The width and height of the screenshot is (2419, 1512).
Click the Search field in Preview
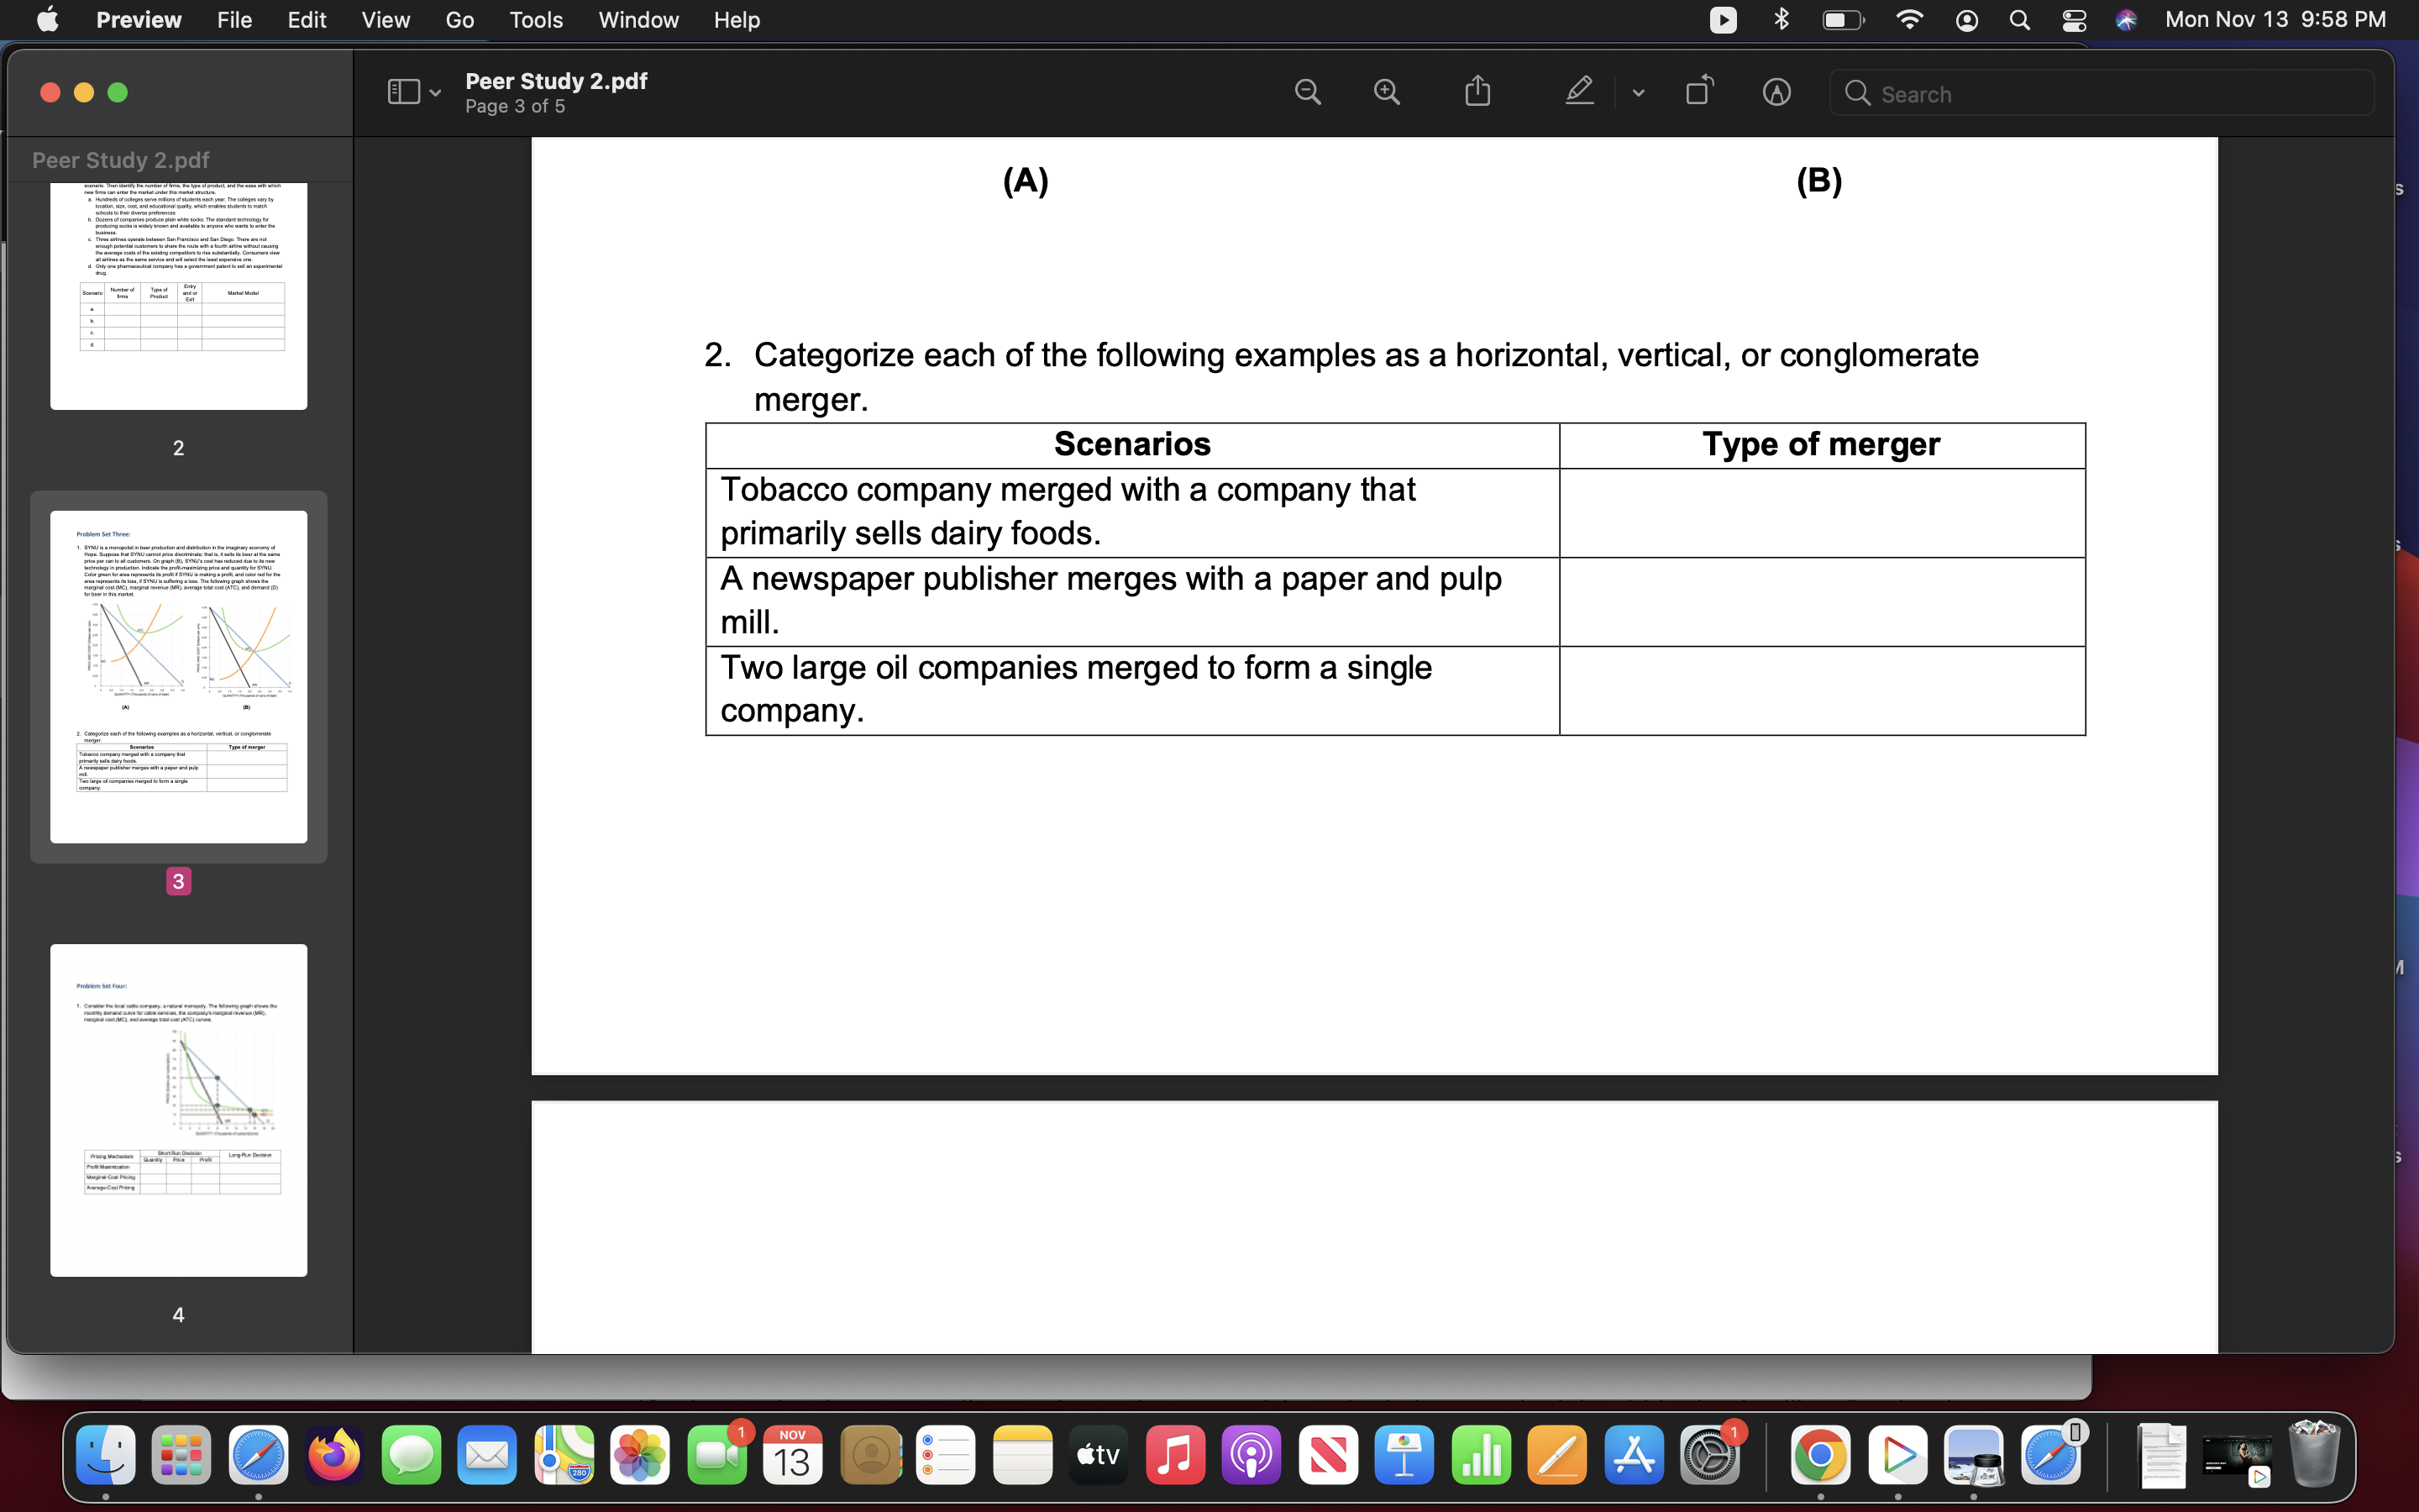[x=2099, y=93]
